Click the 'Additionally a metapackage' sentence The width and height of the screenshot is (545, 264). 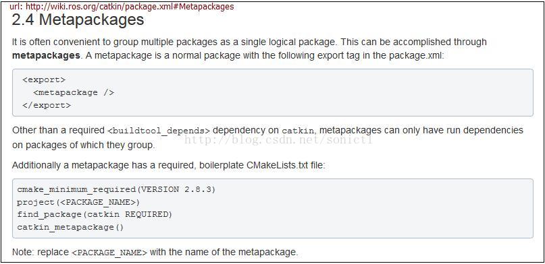point(168,166)
